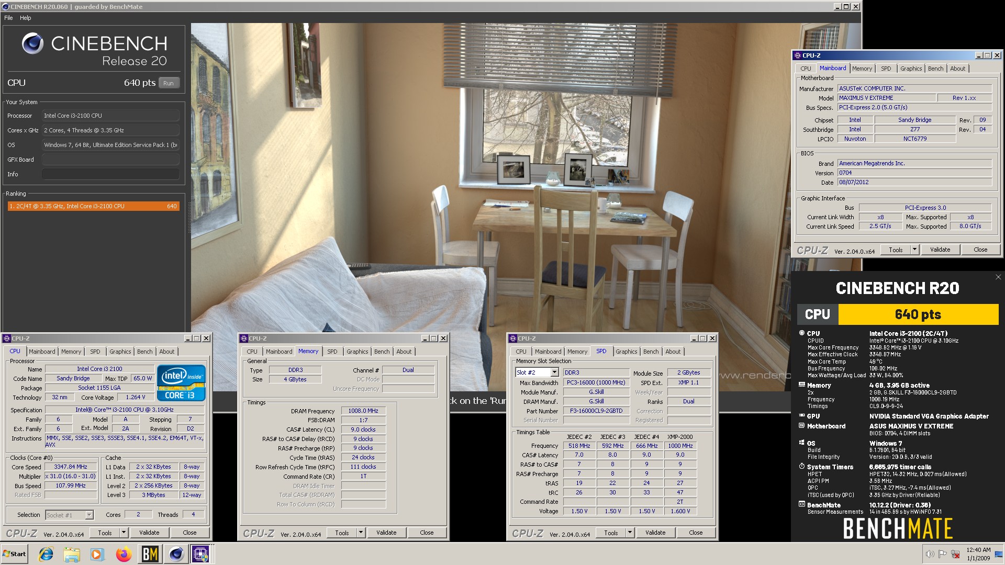Click the 640 pts score in BenchMate panel

point(918,314)
